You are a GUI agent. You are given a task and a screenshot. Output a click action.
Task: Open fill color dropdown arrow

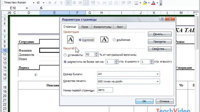[149, 3]
